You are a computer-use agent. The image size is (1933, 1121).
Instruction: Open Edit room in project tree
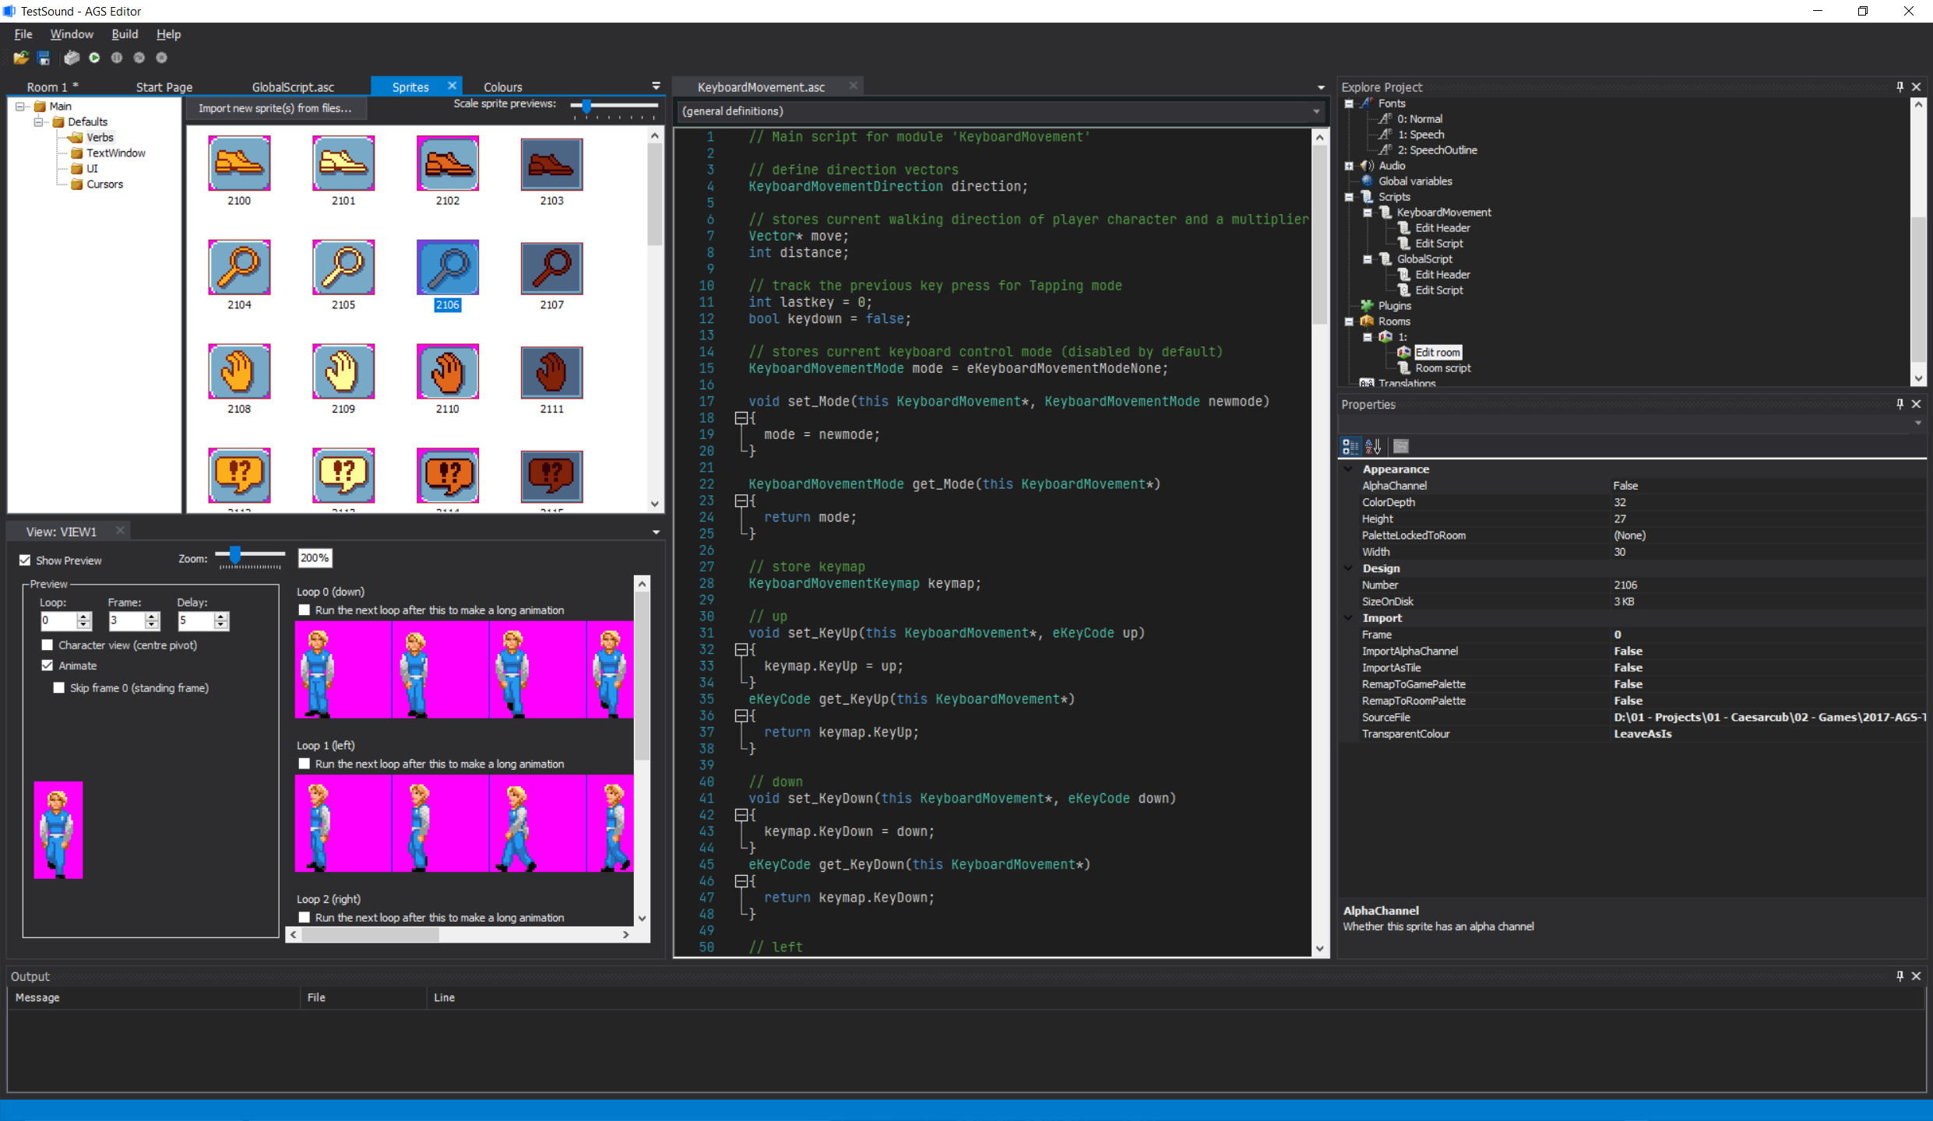(1437, 352)
